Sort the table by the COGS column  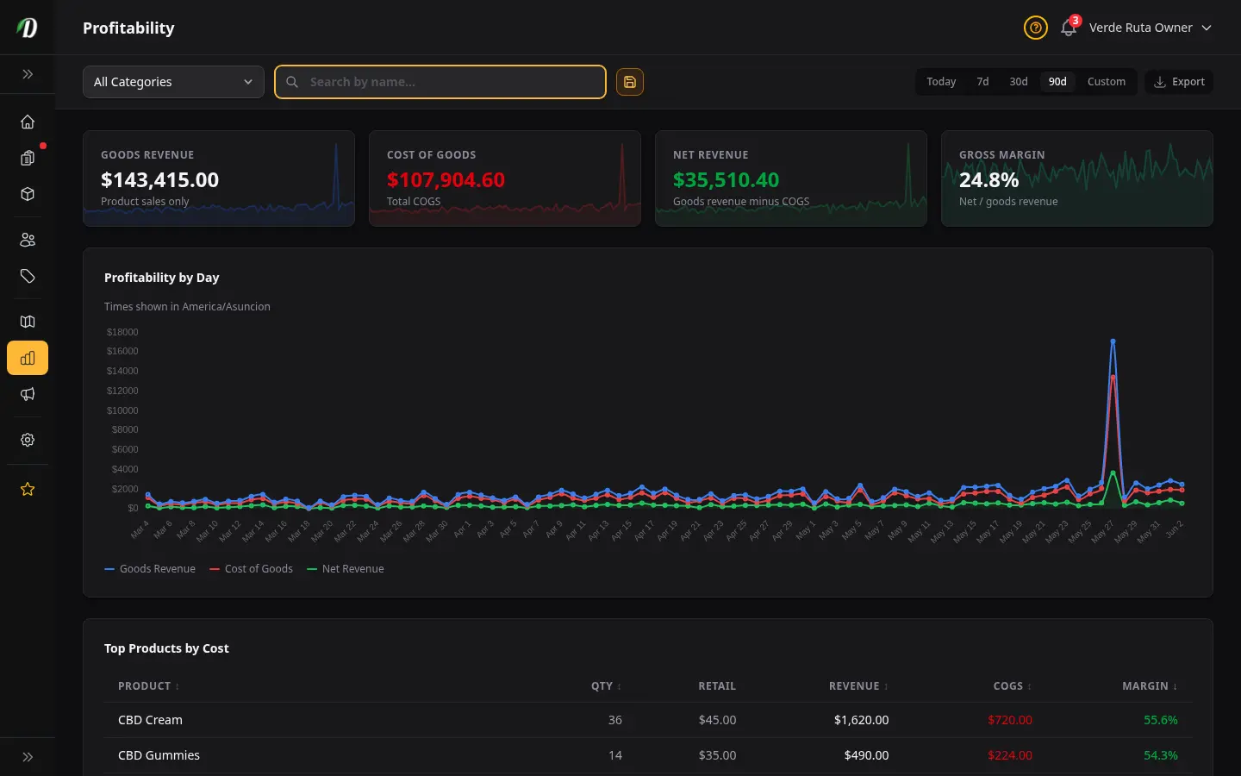click(x=1013, y=686)
